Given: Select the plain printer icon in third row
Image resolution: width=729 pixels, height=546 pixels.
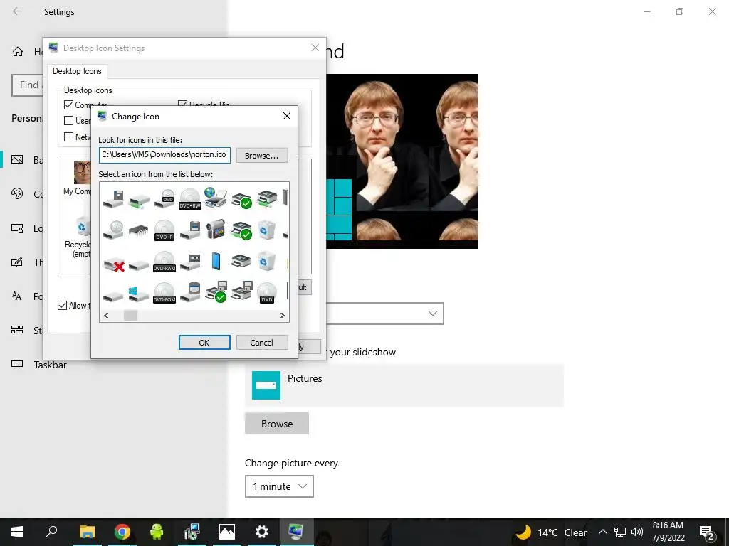Looking at the screenshot, I should 241,262.
